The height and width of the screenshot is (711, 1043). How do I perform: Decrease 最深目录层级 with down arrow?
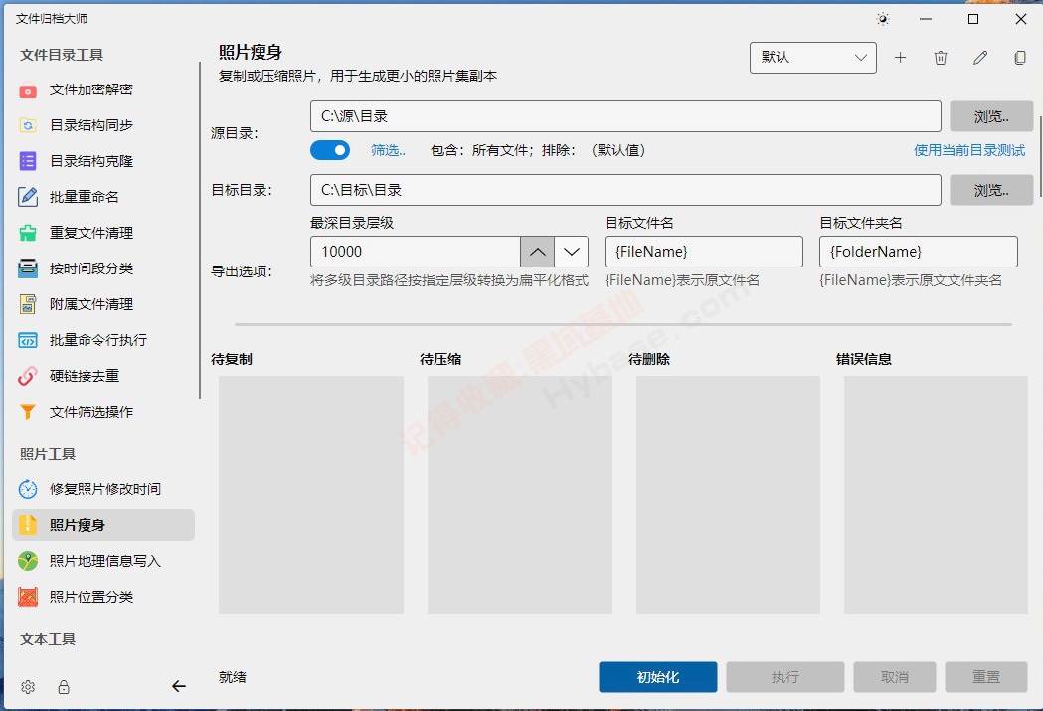point(572,252)
